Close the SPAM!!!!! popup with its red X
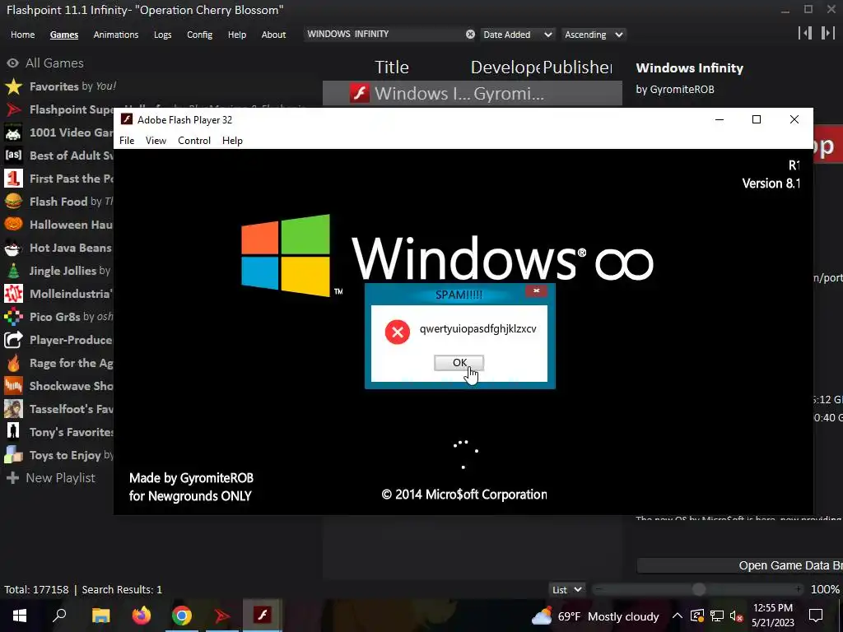The image size is (843, 632). (x=536, y=290)
